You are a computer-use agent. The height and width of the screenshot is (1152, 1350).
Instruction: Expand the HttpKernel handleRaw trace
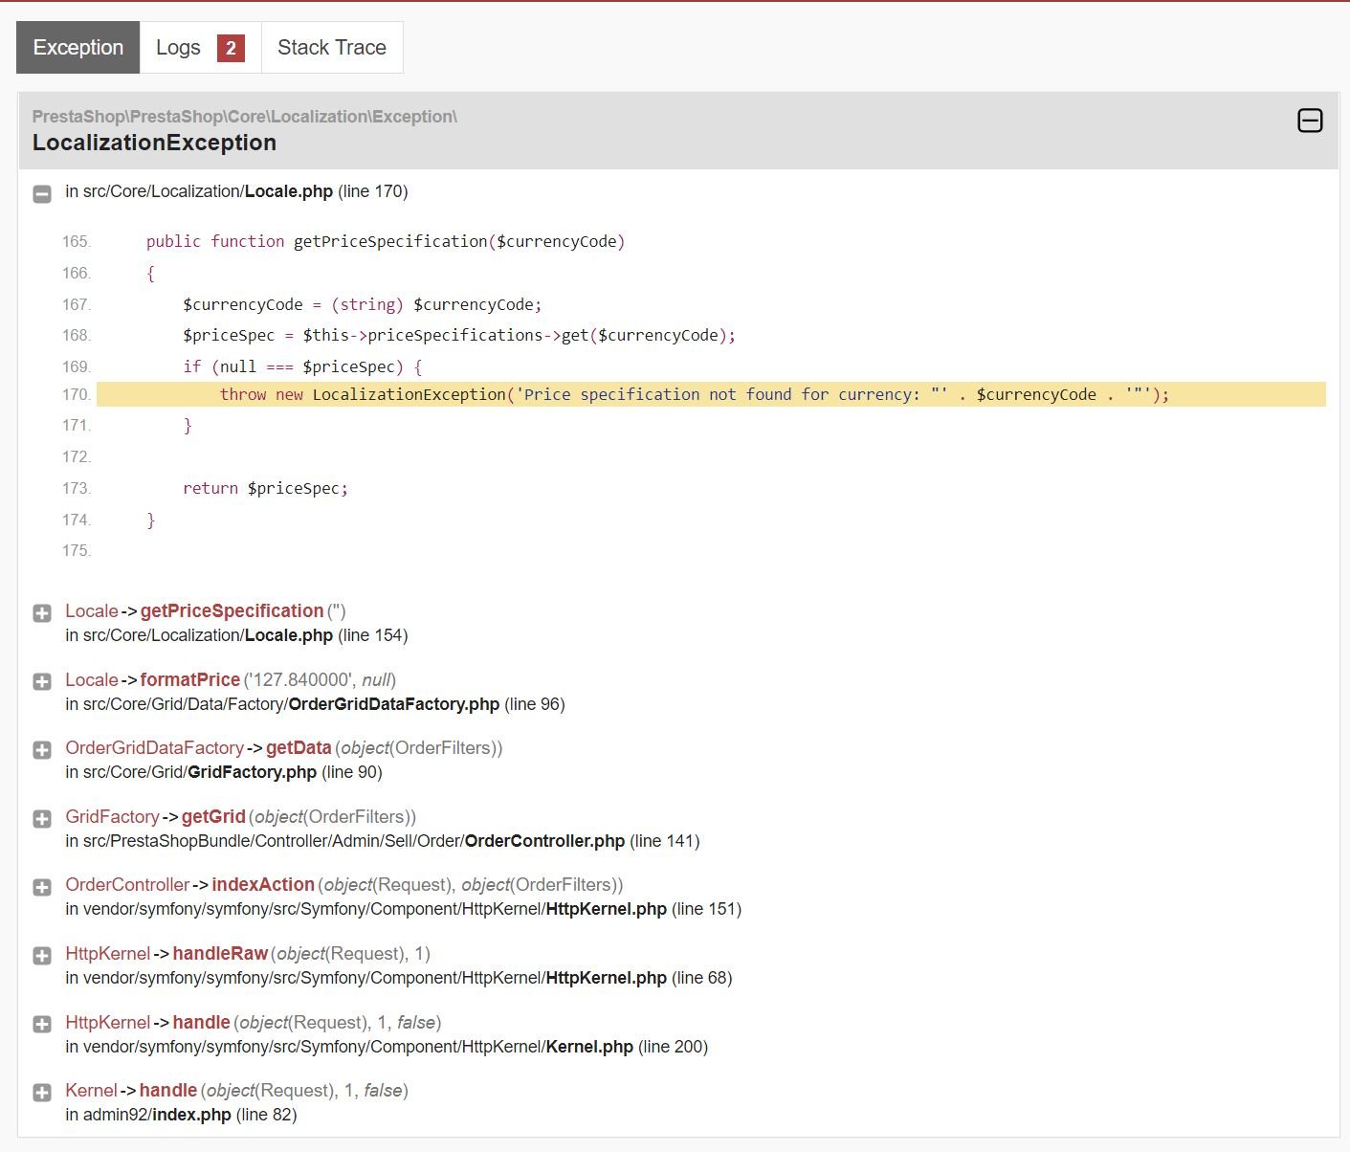click(42, 956)
